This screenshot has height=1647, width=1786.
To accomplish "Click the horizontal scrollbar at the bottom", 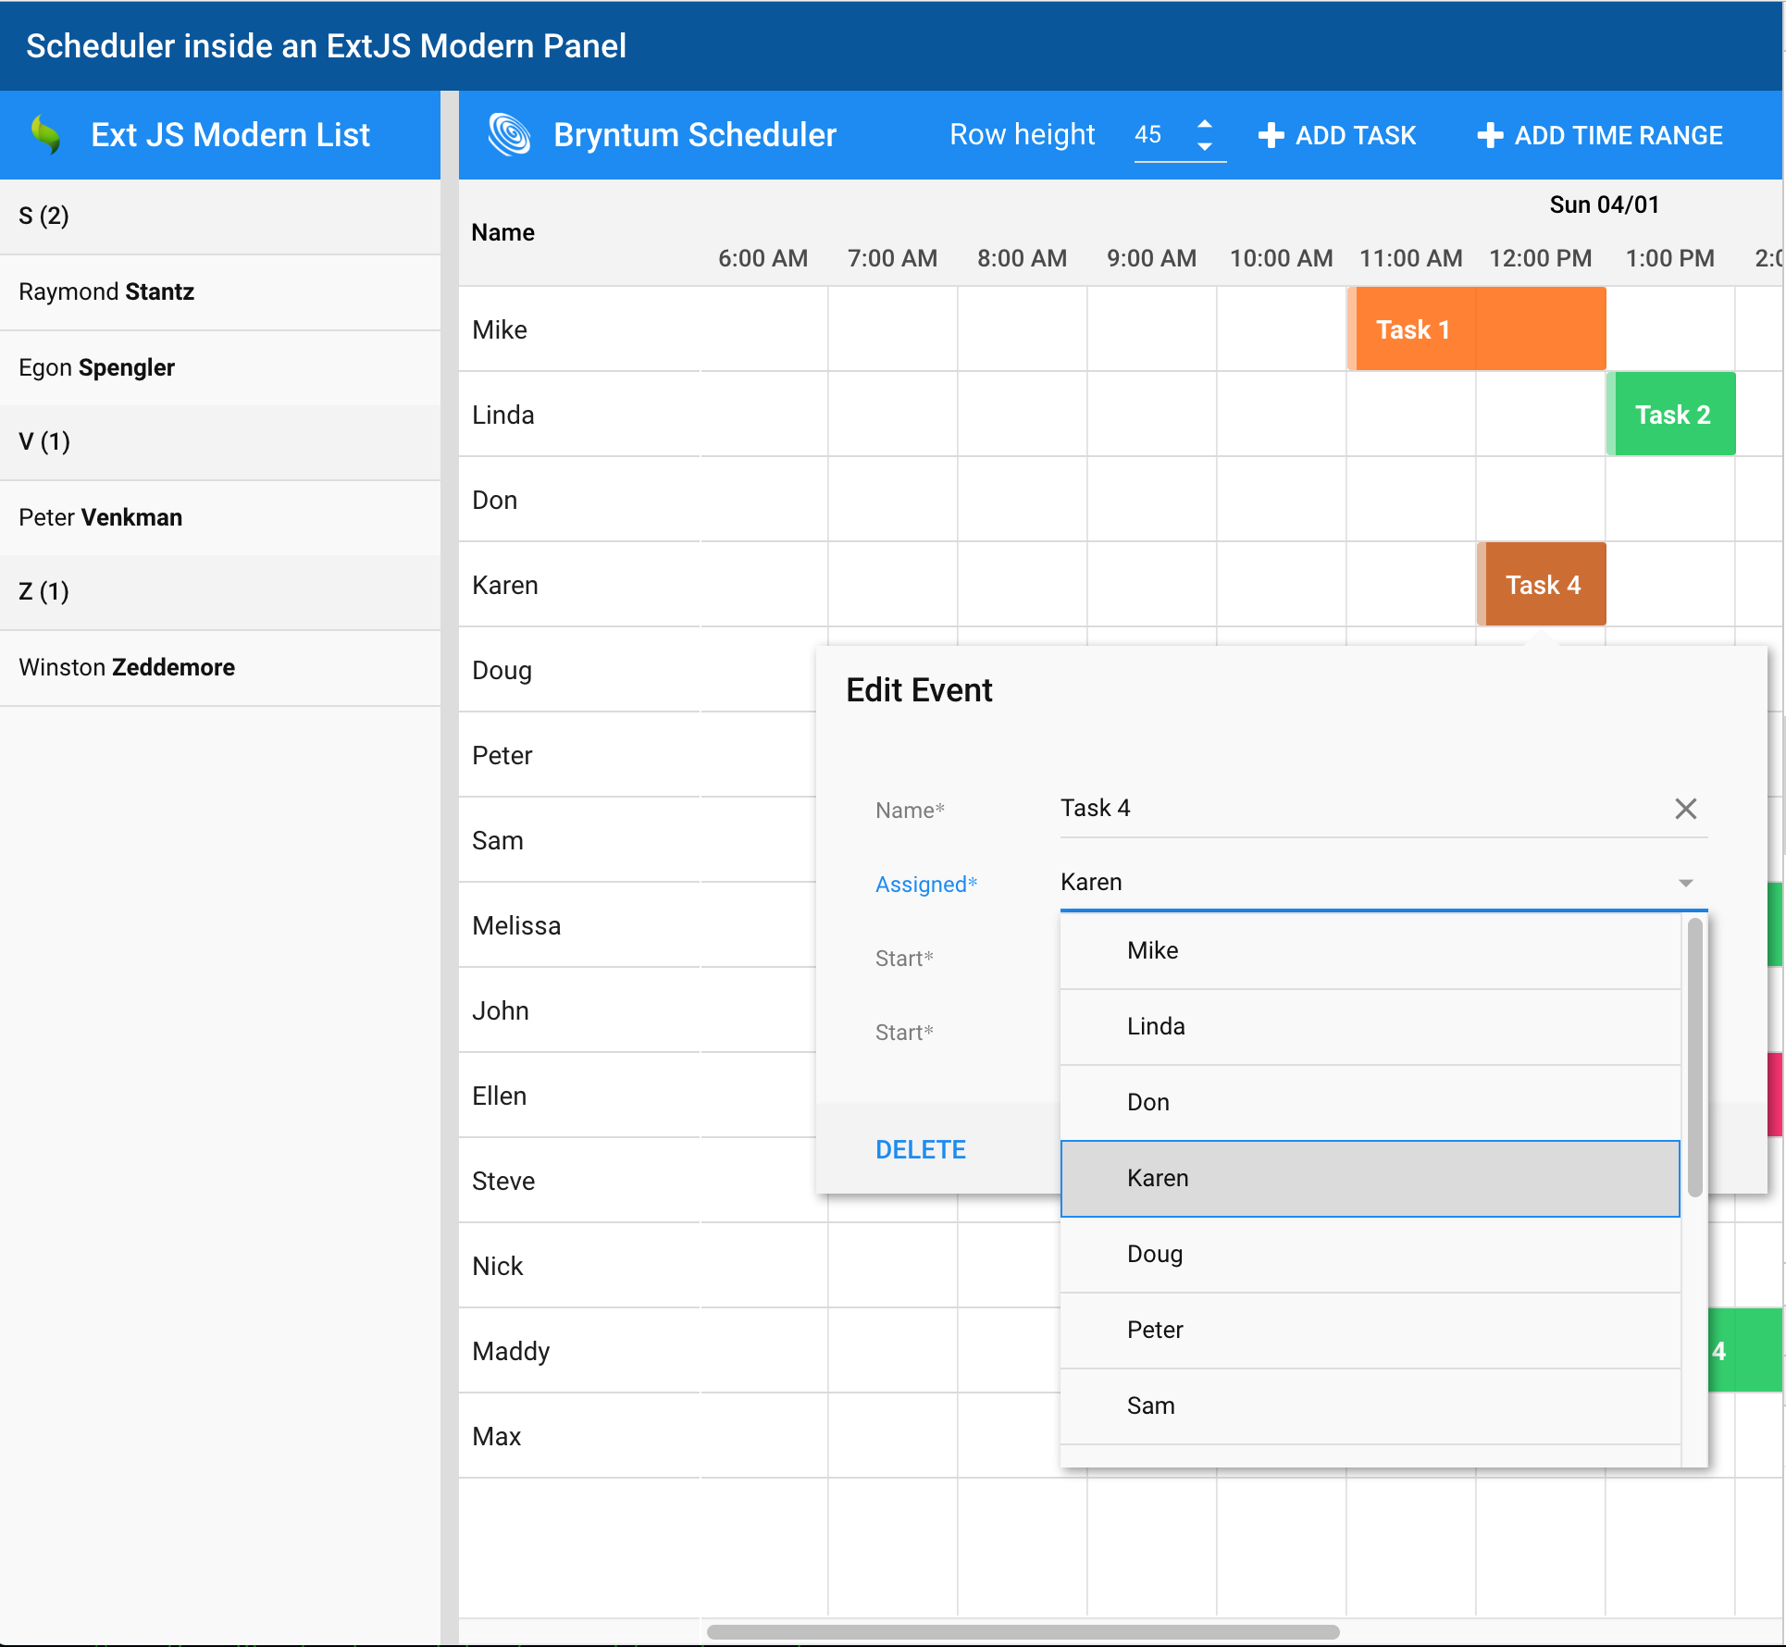I will pyautogui.click(x=1023, y=1631).
